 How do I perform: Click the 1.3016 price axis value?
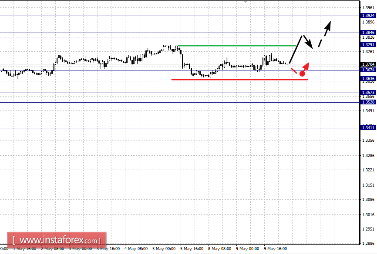coord(368,214)
